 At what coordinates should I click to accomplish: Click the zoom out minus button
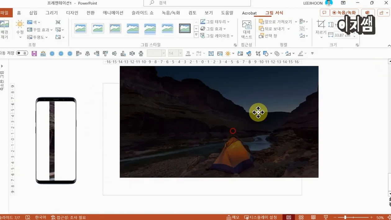pyautogui.click(x=335, y=217)
